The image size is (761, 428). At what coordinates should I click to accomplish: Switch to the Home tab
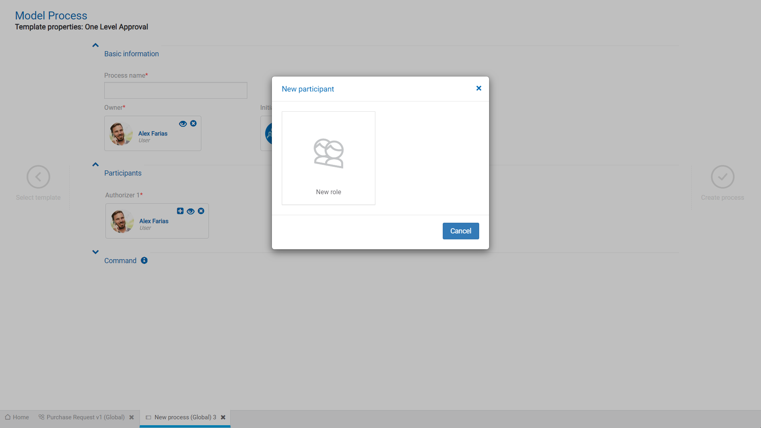click(x=17, y=417)
